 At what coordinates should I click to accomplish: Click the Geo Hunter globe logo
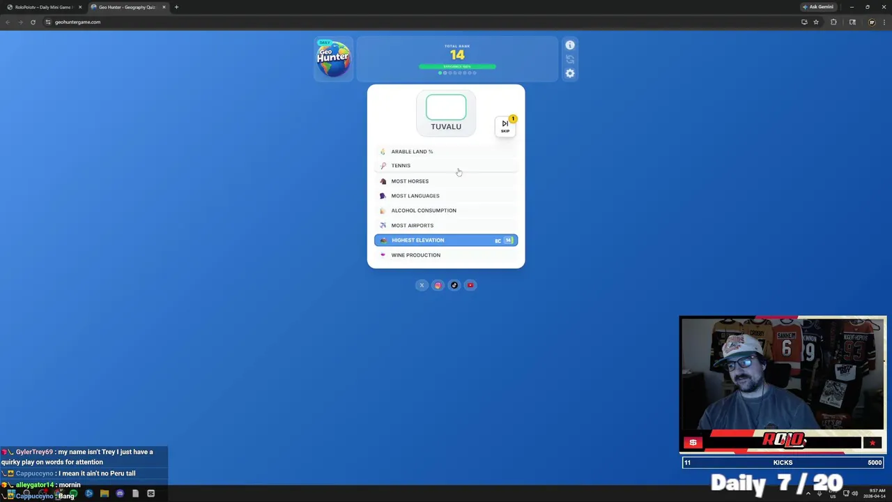pyautogui.click(x=333, y=59)
